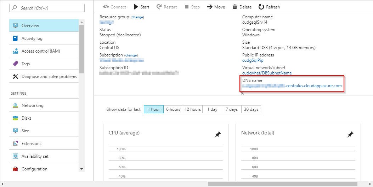Collapse the essentials panel with the double chevron

[242, 93]
